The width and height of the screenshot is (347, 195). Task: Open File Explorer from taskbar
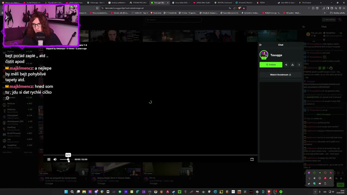pos(84,192)
